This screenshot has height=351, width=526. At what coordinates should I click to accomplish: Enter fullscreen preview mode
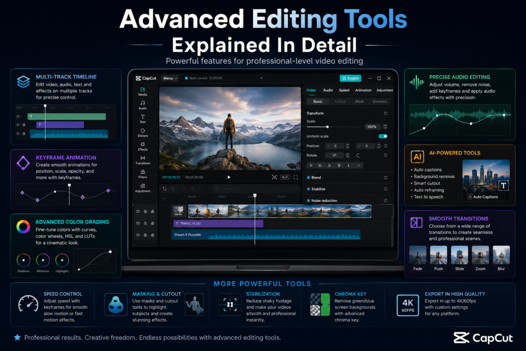(295, 177)
